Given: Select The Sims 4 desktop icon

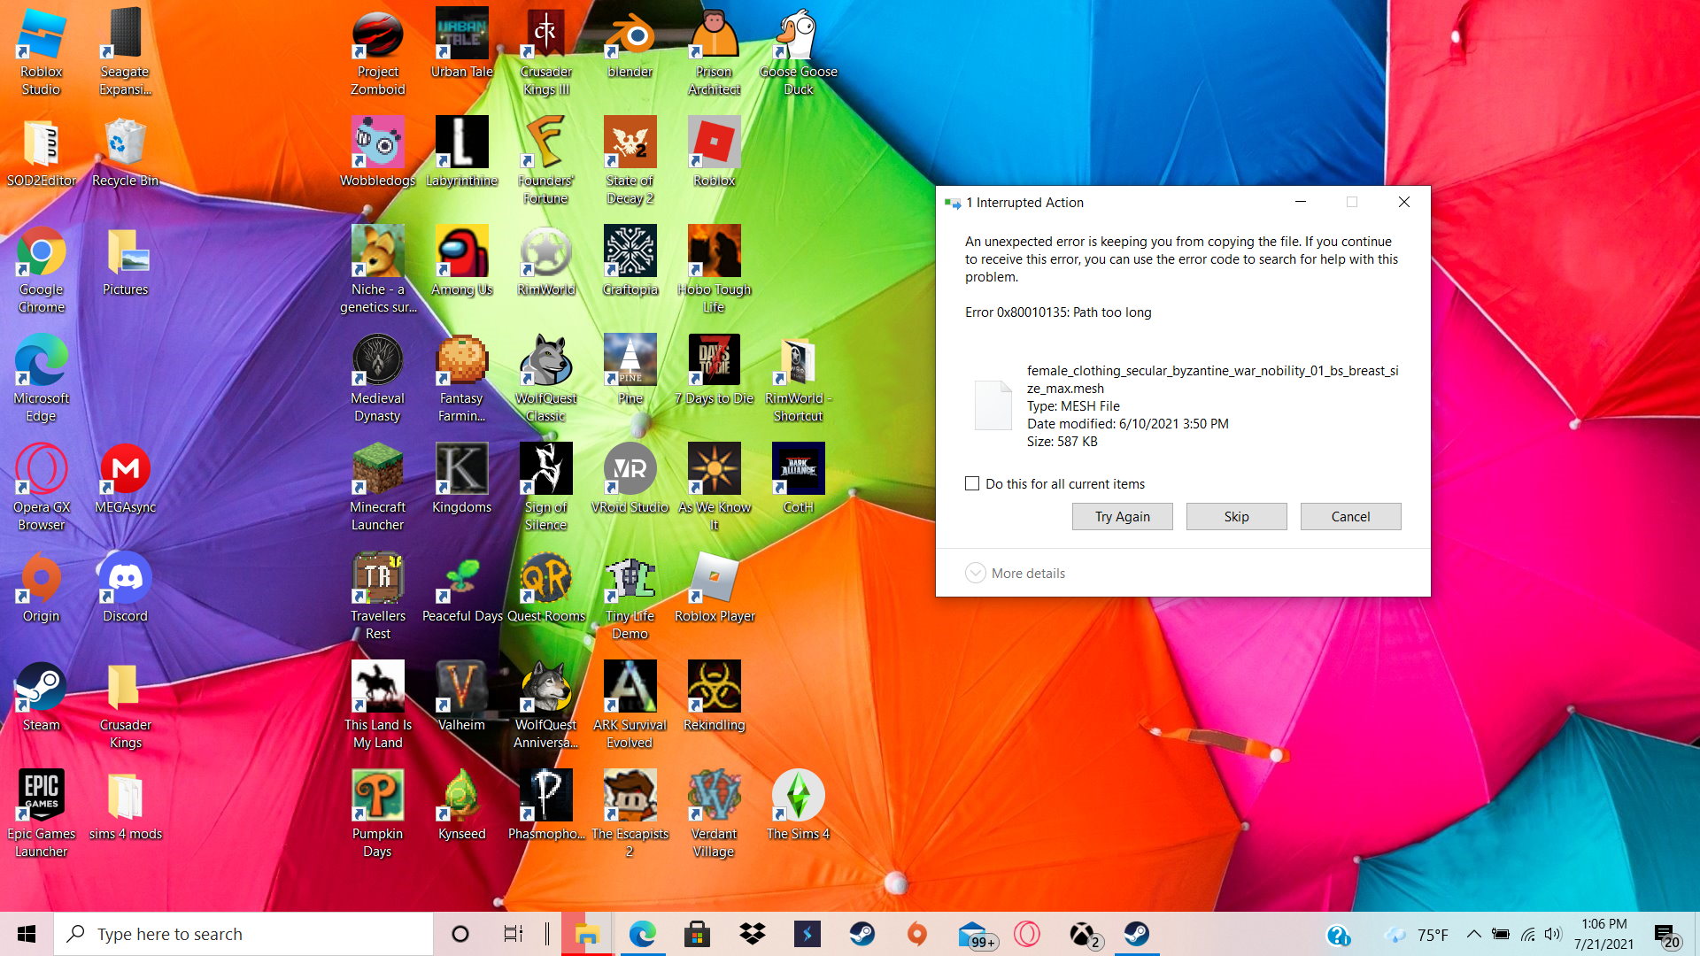Looking at the screenshot, I should pos(798,806).
